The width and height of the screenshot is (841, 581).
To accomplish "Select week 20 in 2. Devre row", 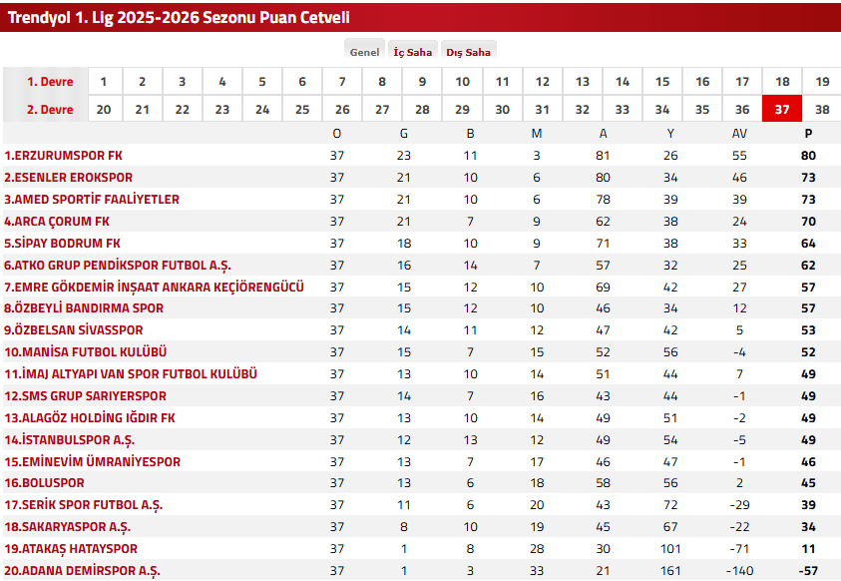I will pos(103,110).
